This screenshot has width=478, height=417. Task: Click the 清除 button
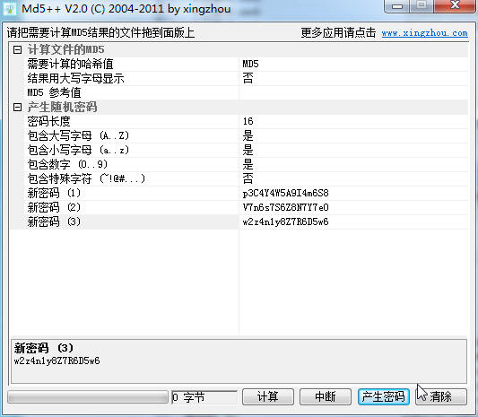tap(441, 396)
